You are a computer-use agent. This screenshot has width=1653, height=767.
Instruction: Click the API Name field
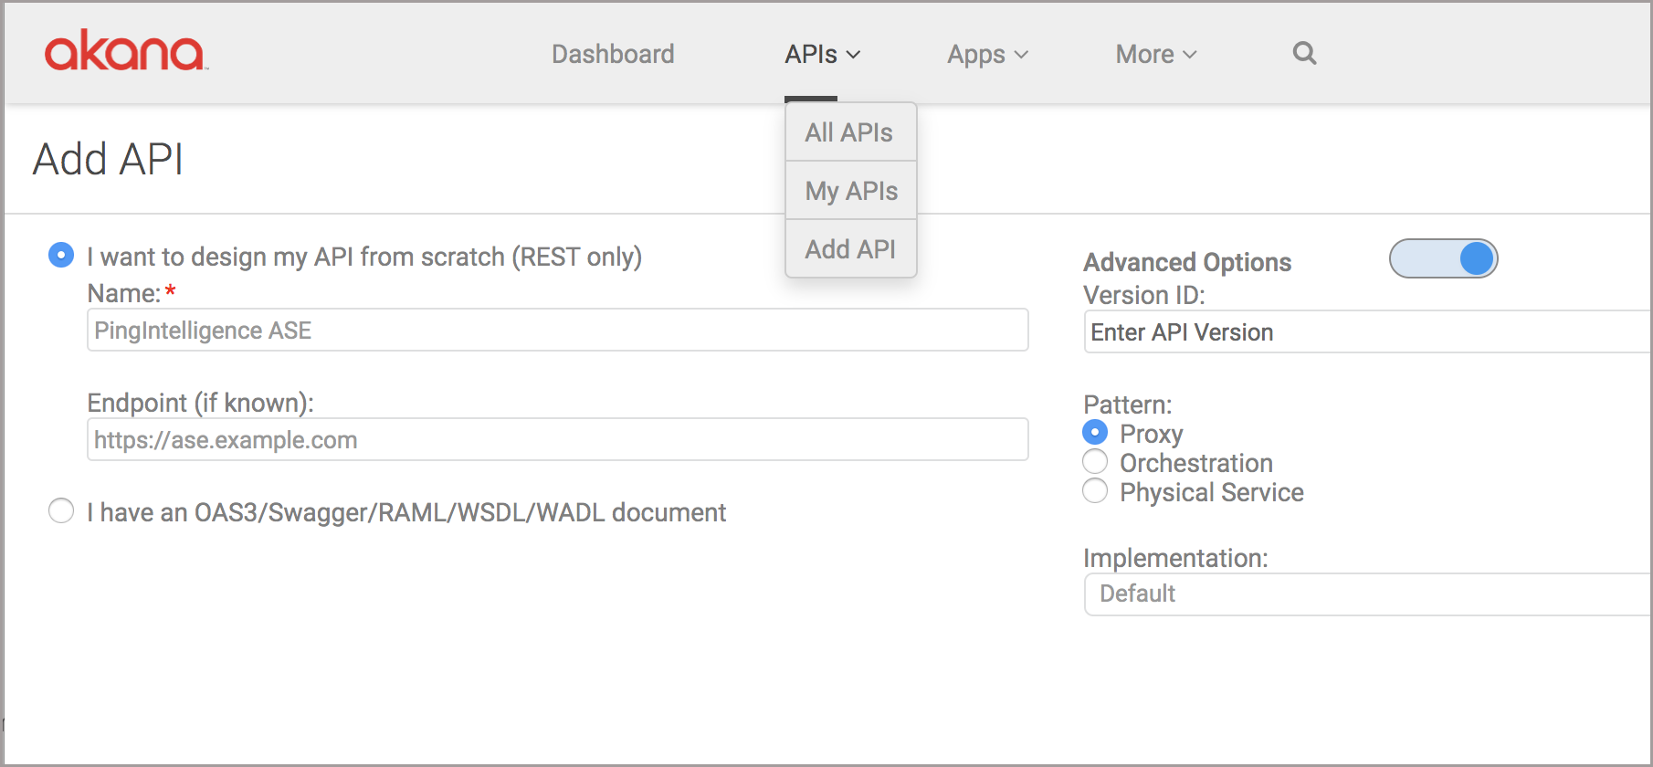point(557,330)
